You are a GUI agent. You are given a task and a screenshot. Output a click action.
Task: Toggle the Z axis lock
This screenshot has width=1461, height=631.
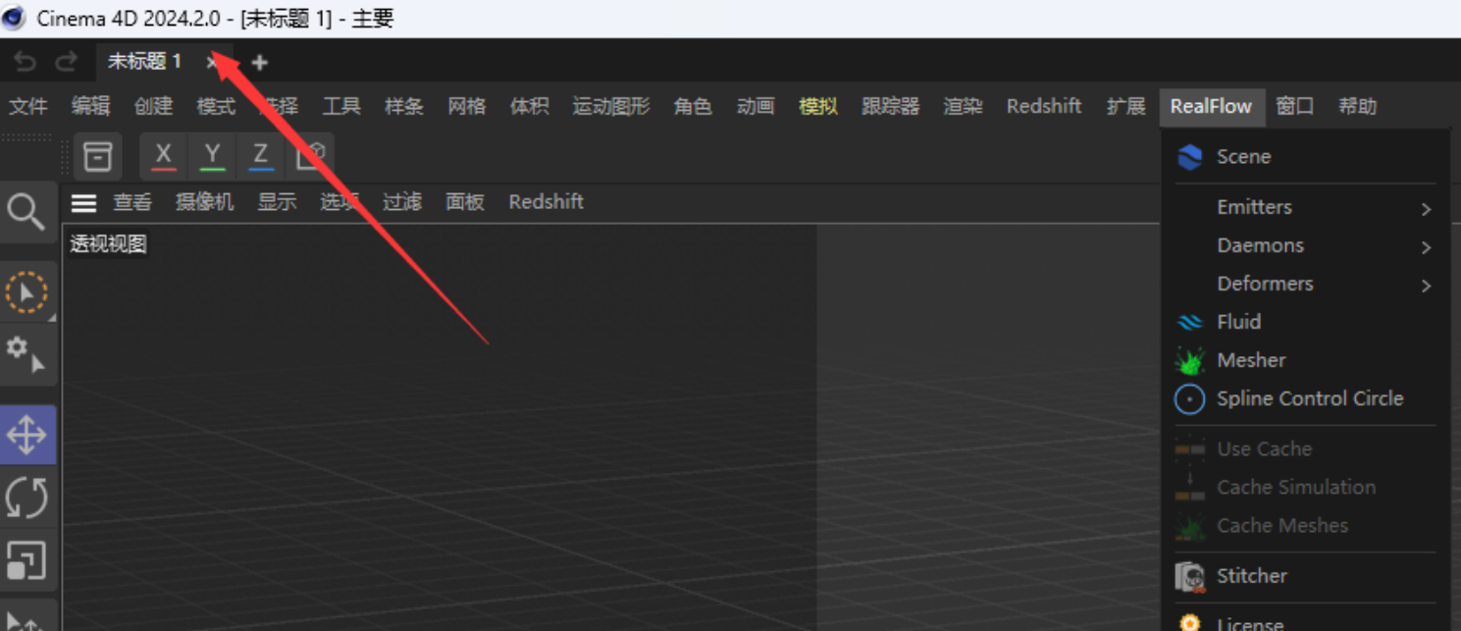260,156
